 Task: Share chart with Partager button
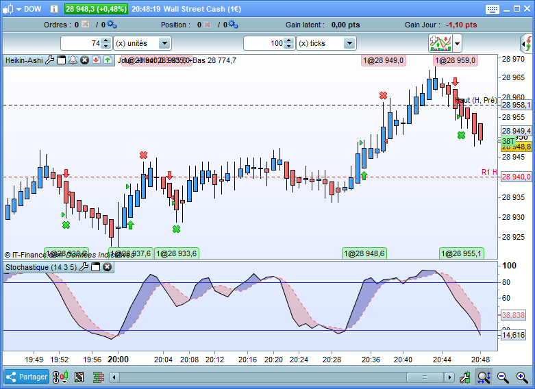coord(26,377)
